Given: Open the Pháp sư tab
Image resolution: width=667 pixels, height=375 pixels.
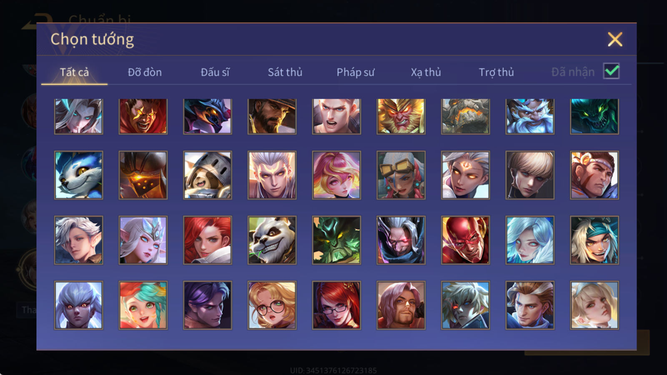Looking at the screenshot, I should pyautogui.click(x=356, y=72).
